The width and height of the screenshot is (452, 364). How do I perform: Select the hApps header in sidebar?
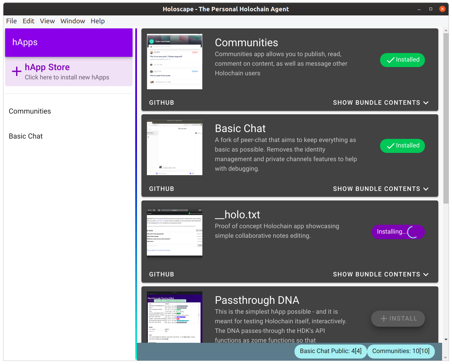[x=69, y=42]
